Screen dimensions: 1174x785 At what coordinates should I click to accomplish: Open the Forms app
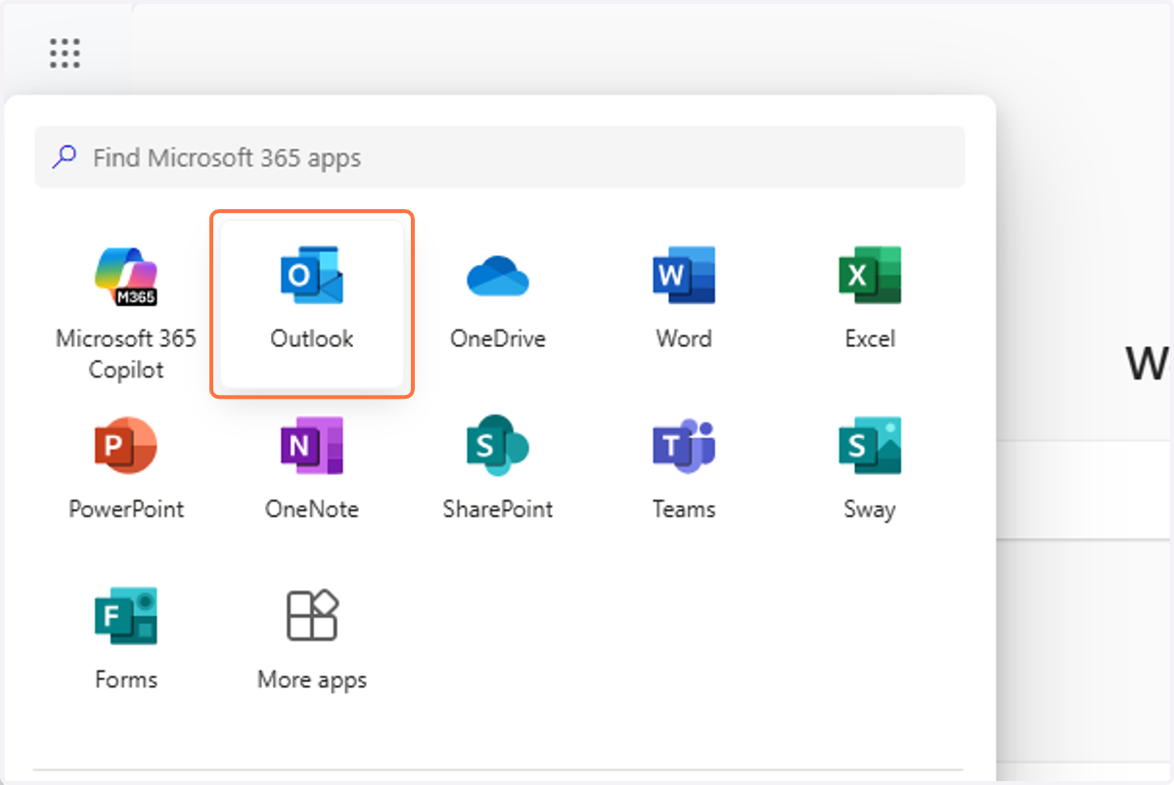[126, 638]
